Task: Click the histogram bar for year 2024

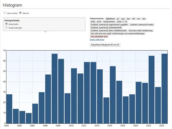Action: [x=164, y=88]
